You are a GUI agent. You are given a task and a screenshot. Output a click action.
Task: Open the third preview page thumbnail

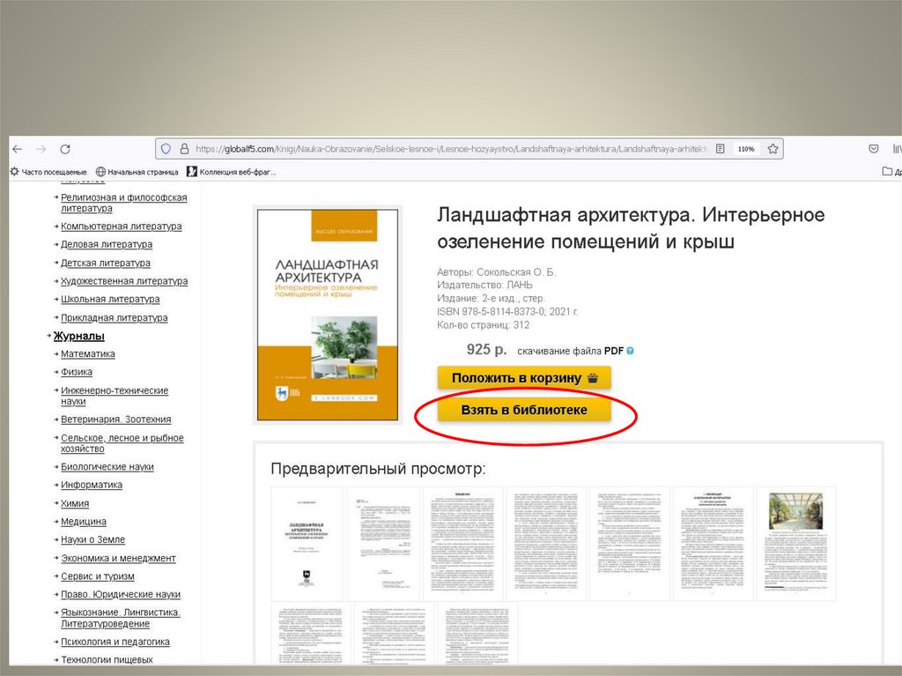coord(463,544)
